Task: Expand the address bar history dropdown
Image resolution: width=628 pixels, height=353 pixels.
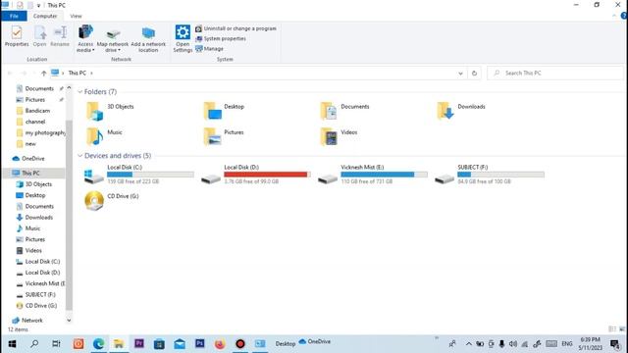Action: [460, 74]
